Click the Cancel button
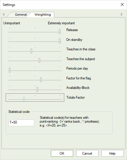 [87, 153]
